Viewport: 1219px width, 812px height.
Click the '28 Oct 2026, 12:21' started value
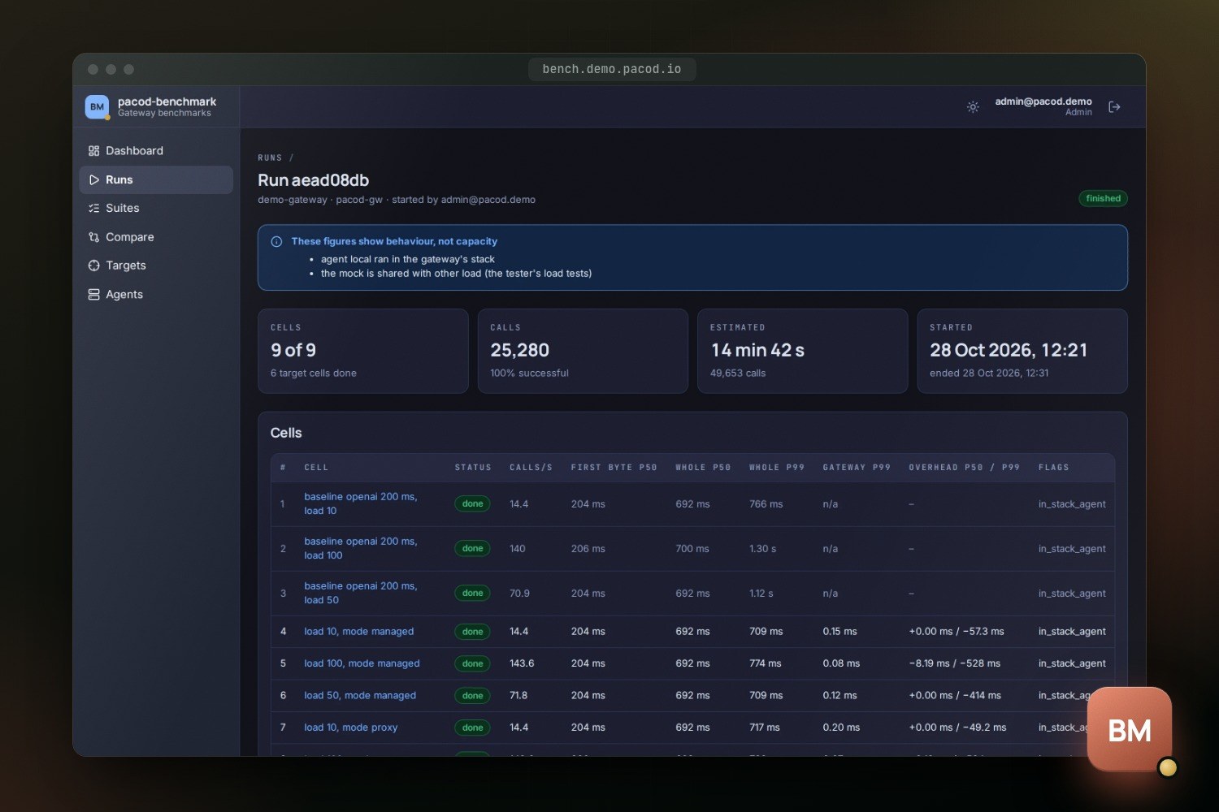1009,350
